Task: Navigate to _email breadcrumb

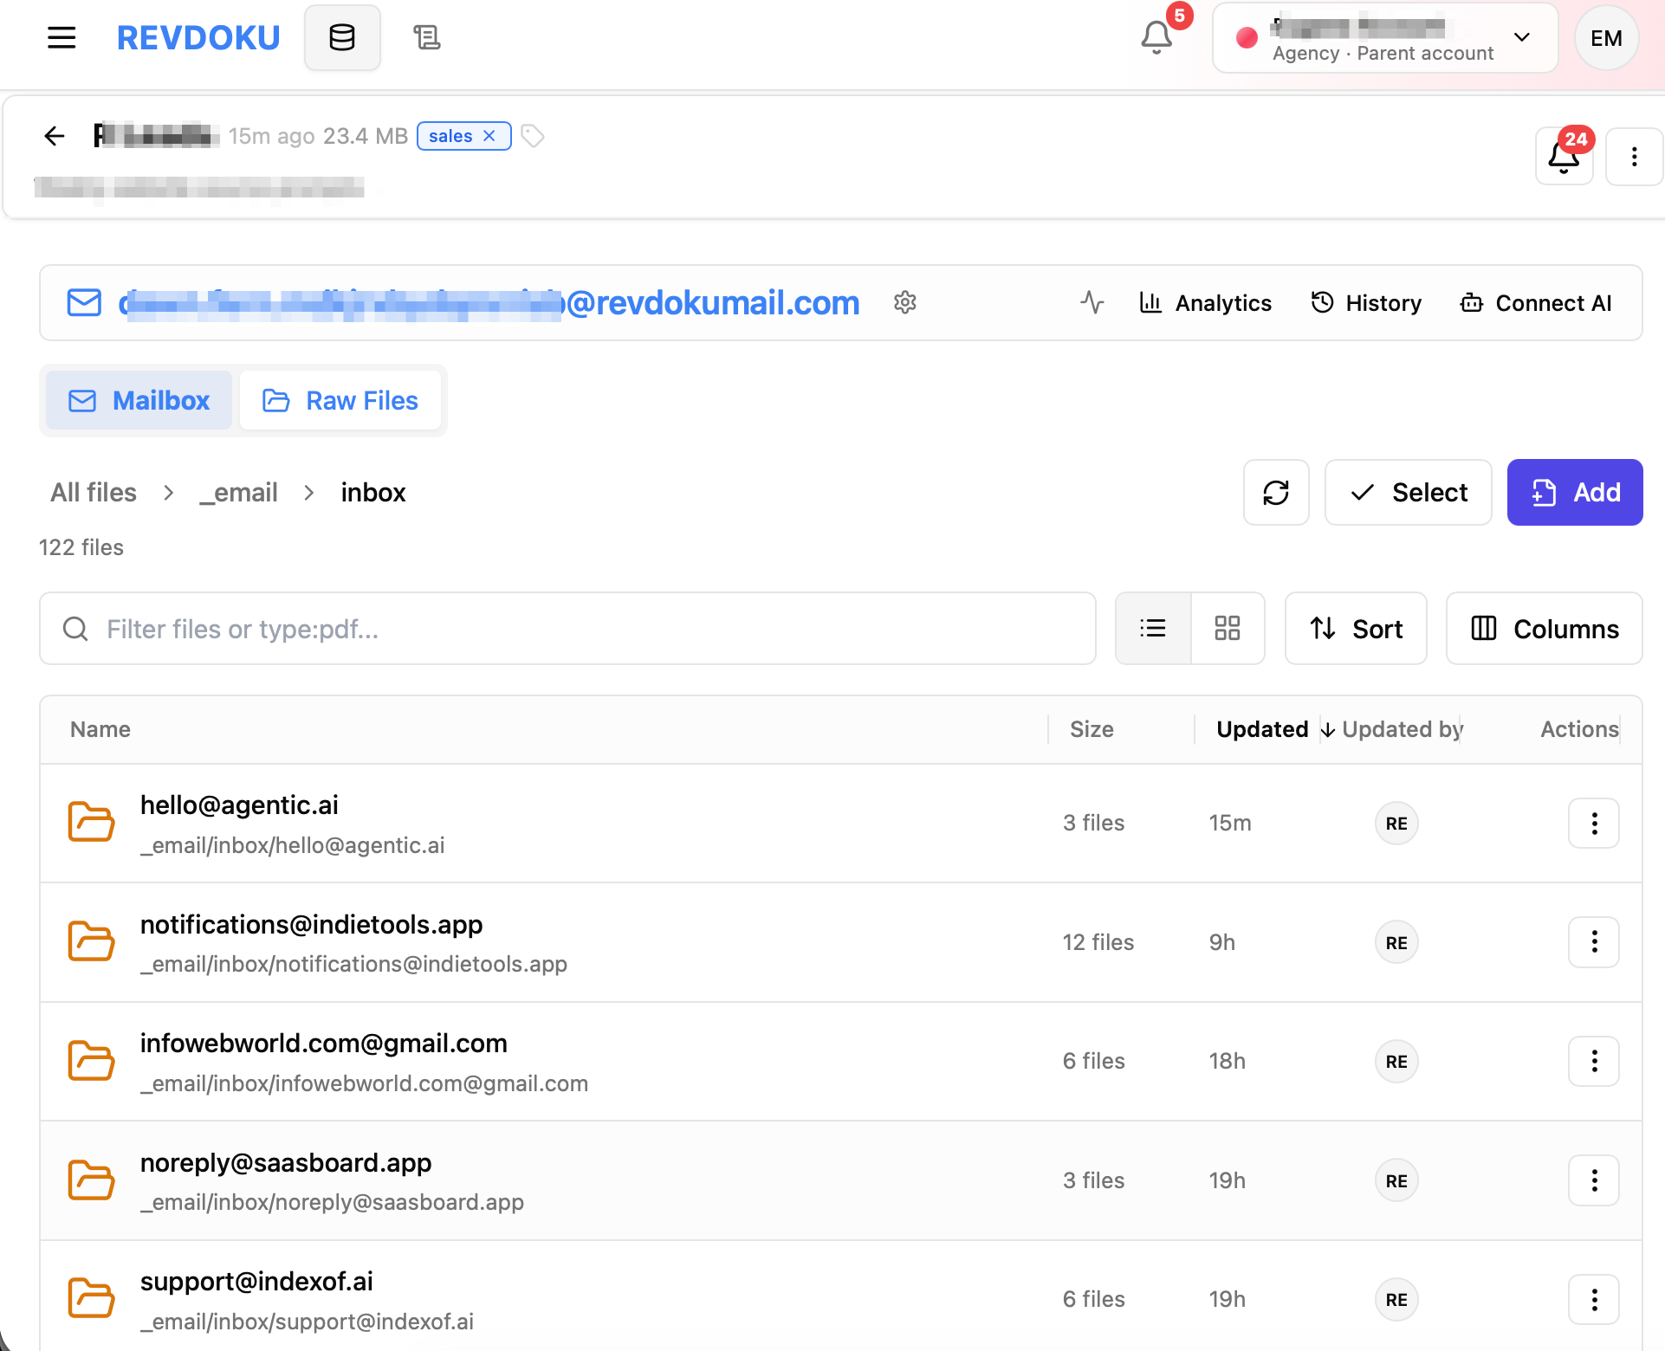Action: [238, 493]
